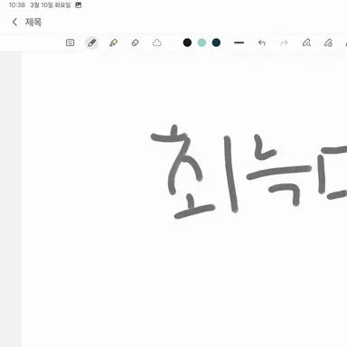The width and height of the screenshot is (347, 347).
Task: Tap the clock showing 10:38
Action: tap(17, 5)
